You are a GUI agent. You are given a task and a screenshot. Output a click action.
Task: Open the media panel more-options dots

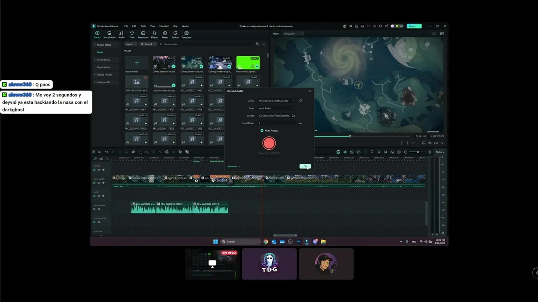(264, 44)
